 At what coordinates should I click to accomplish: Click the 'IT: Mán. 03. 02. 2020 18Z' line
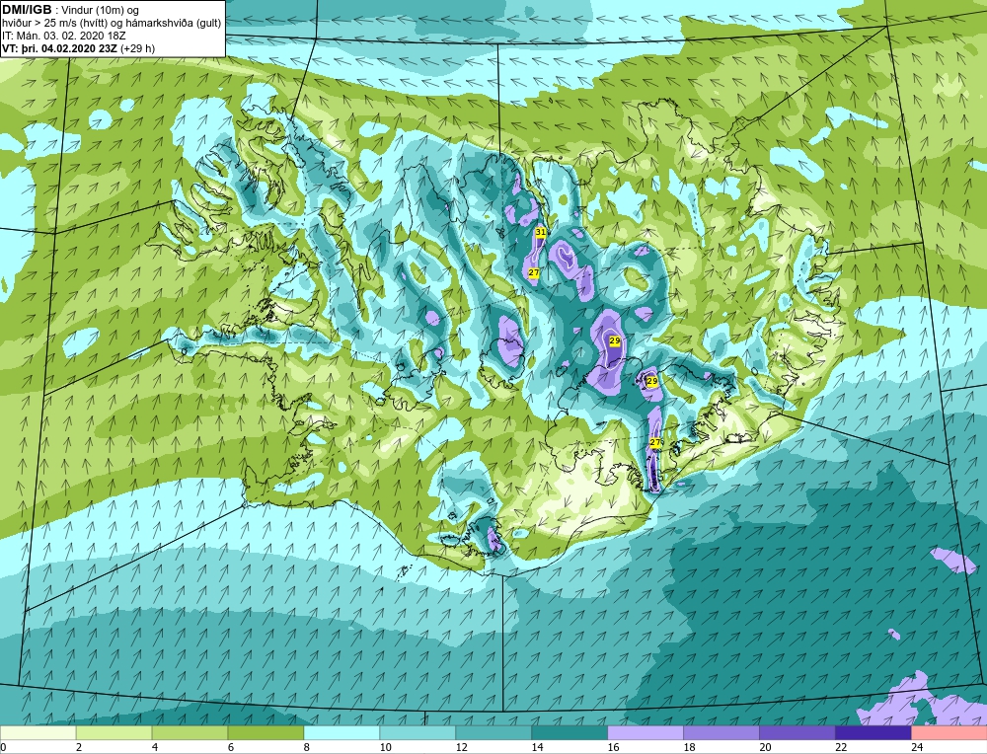[x=63, y=36]
